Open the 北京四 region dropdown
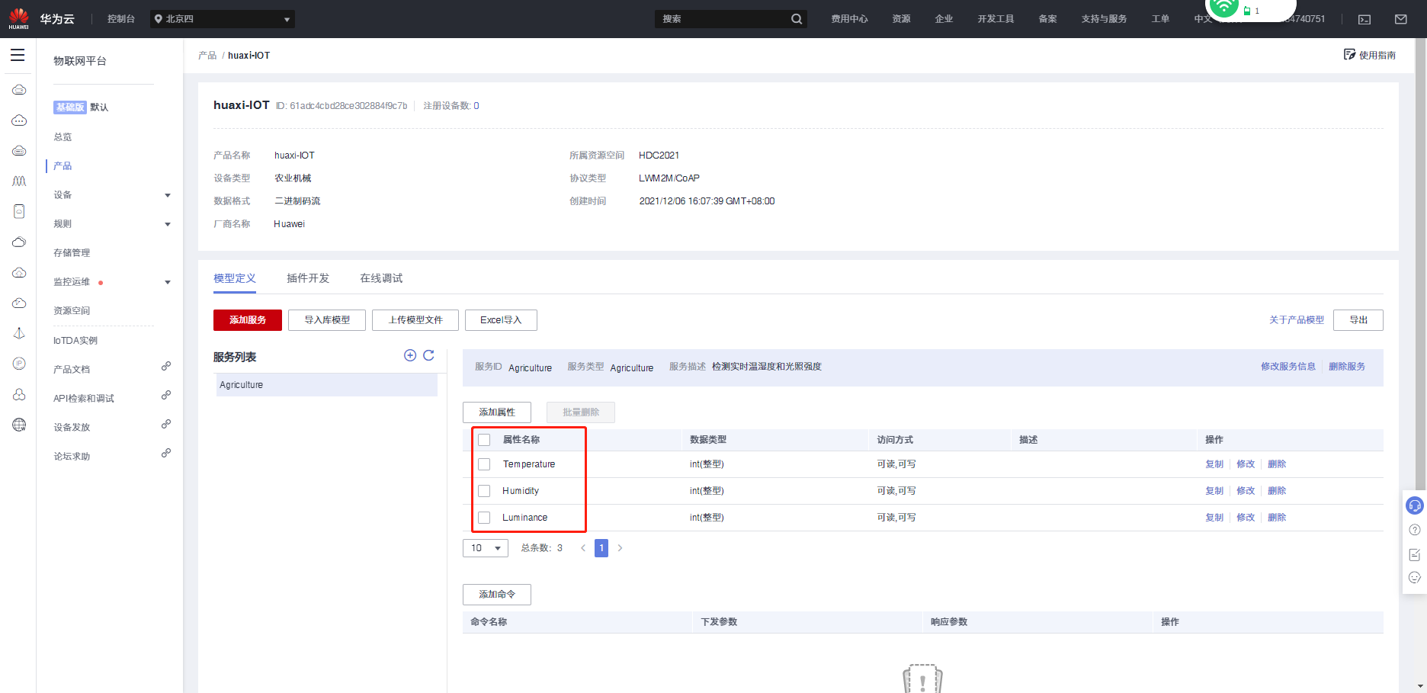The image size is (1427, 693). click(222, 19)
